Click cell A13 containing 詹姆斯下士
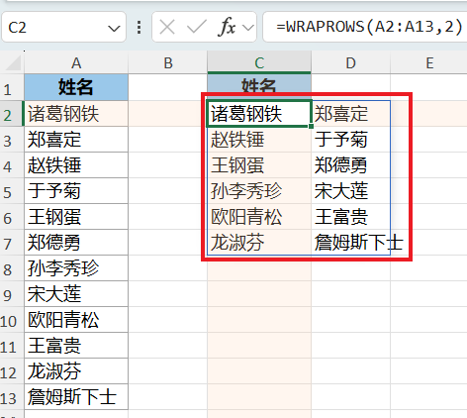The height and width of the screenshot is (418, 467). tap(76, 397)
